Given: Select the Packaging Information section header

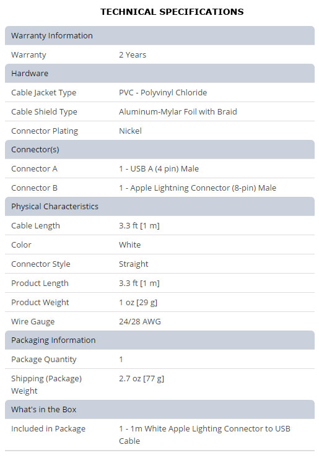Looking at the screenshot, I should point(160,340).
